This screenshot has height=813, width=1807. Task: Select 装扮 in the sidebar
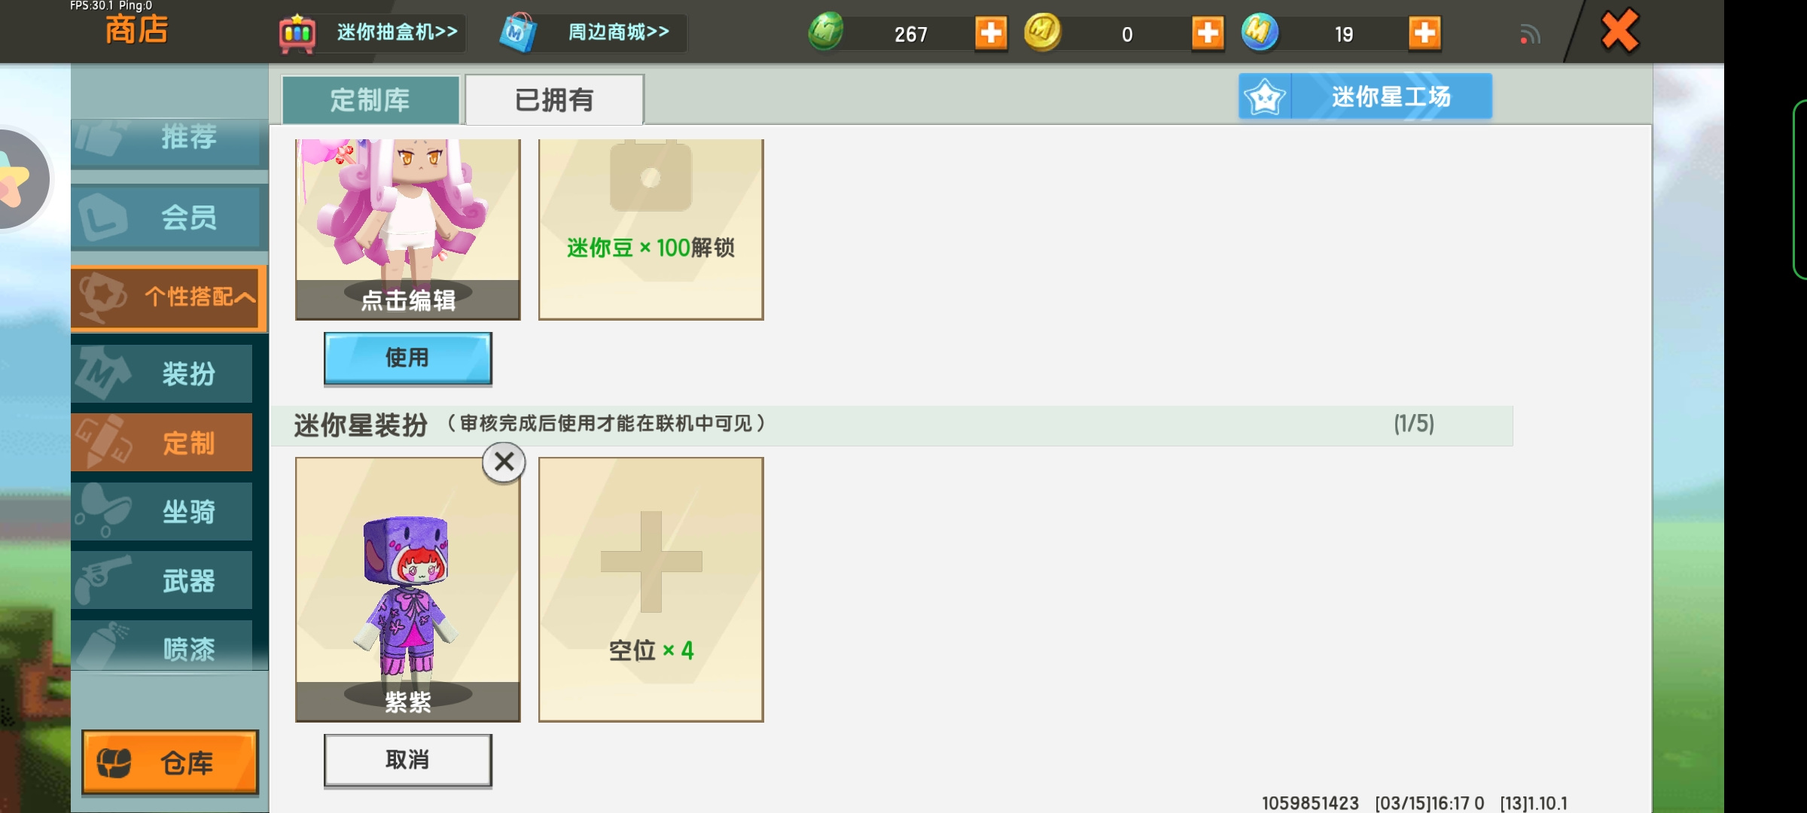coord(163,373)
